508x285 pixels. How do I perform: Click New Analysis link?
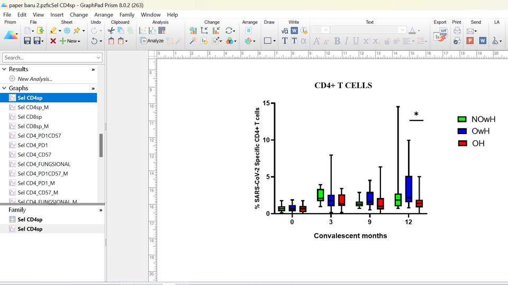pyautogui.click(x=34, y=79)
